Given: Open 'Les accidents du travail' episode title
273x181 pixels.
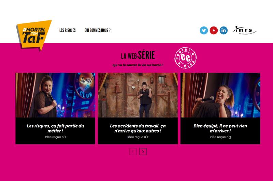Looking at the screenshot, I should coord(138,128).
